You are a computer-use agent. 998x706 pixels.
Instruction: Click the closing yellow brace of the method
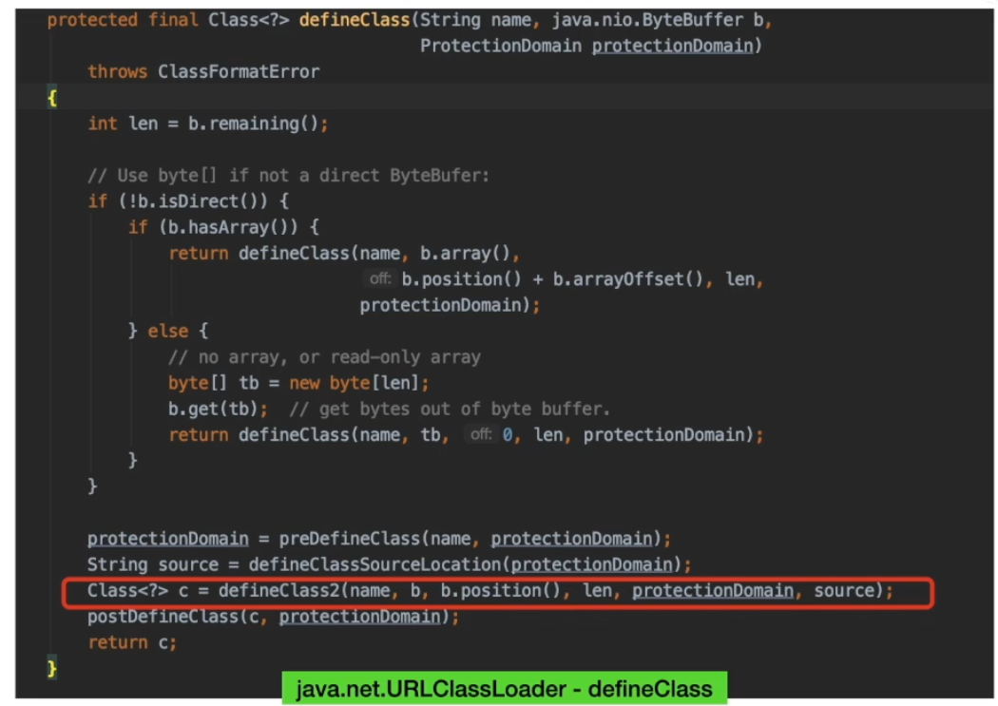click(x=52, y=669)
